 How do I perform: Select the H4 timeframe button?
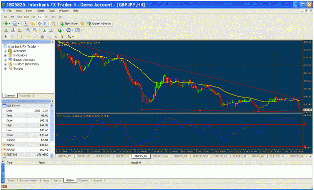40,17
